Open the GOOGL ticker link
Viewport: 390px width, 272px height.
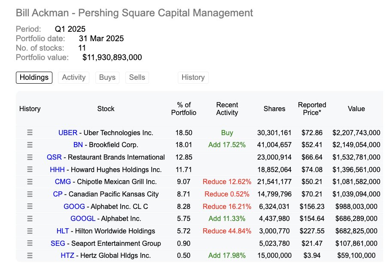pos(83,219)
